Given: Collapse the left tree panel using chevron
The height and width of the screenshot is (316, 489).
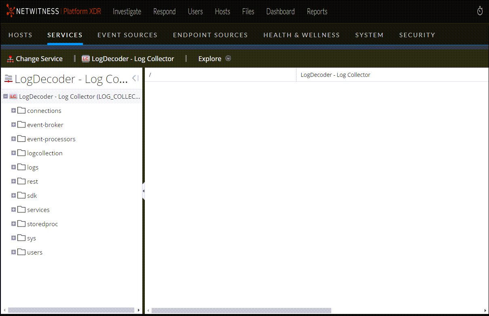Looking at the screenshot, I should (135, 78).
